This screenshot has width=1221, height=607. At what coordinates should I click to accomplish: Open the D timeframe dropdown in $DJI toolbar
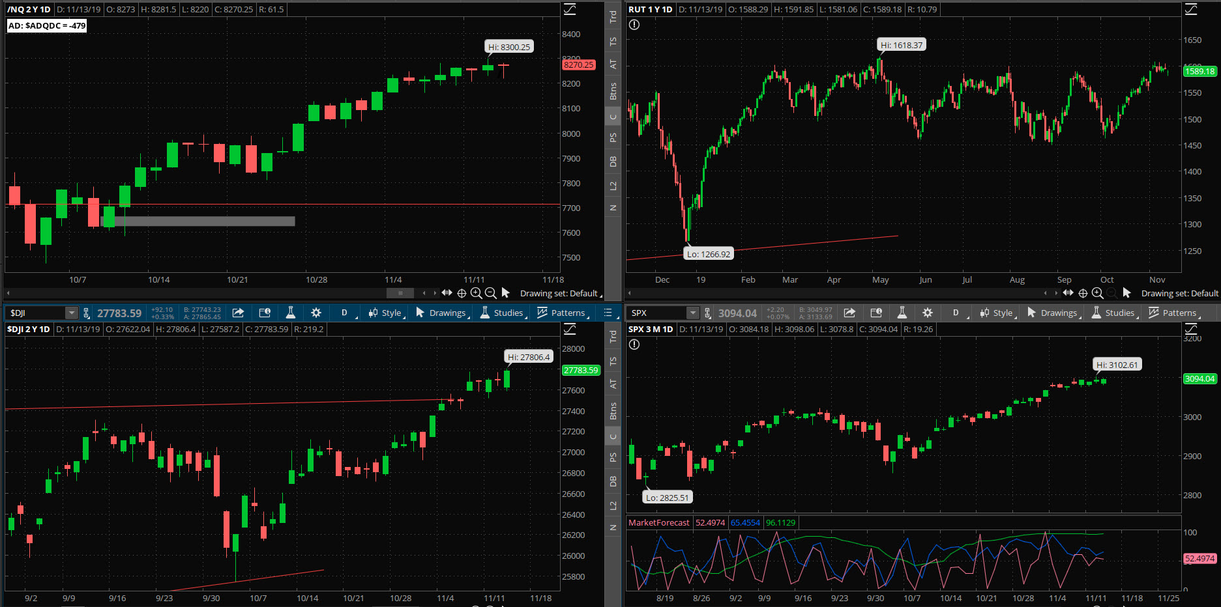[349, 313]
